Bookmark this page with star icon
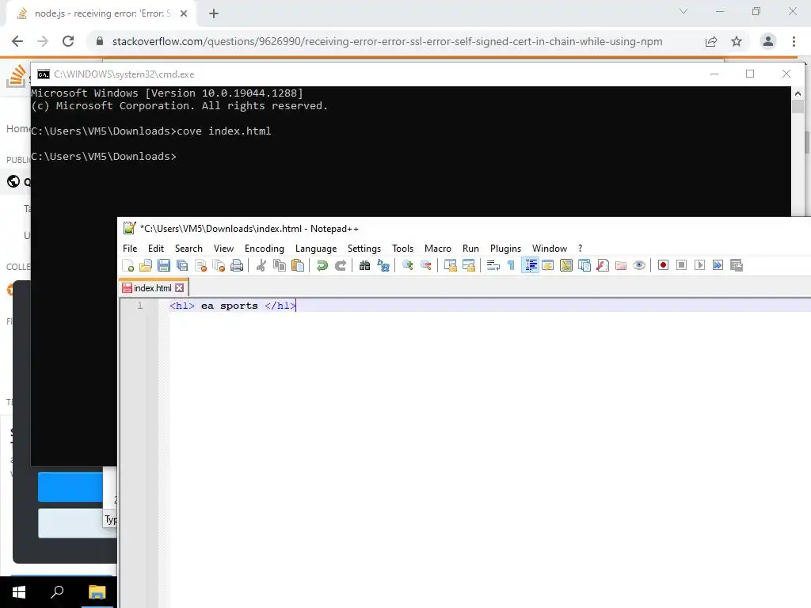Image resolution: width=811 pixels, height=608 pixels. tap(737, 41)
